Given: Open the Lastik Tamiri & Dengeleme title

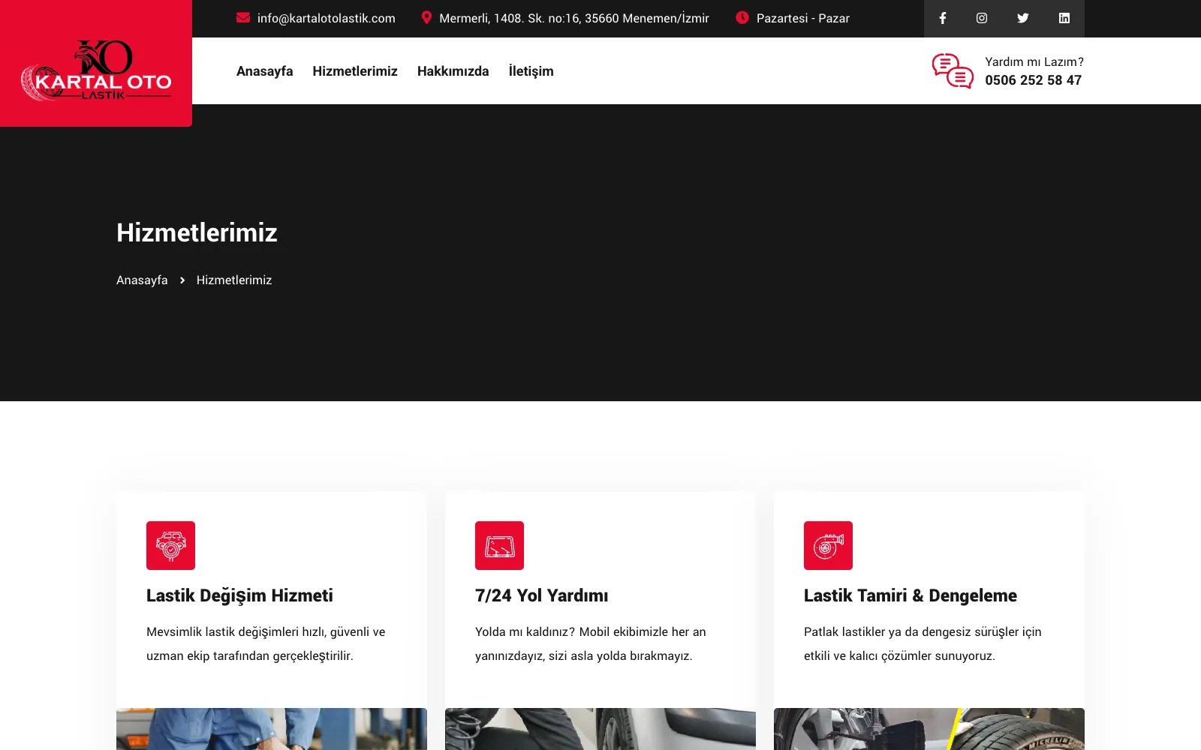Looking at the screenshot, I should [x=910, y=595].
